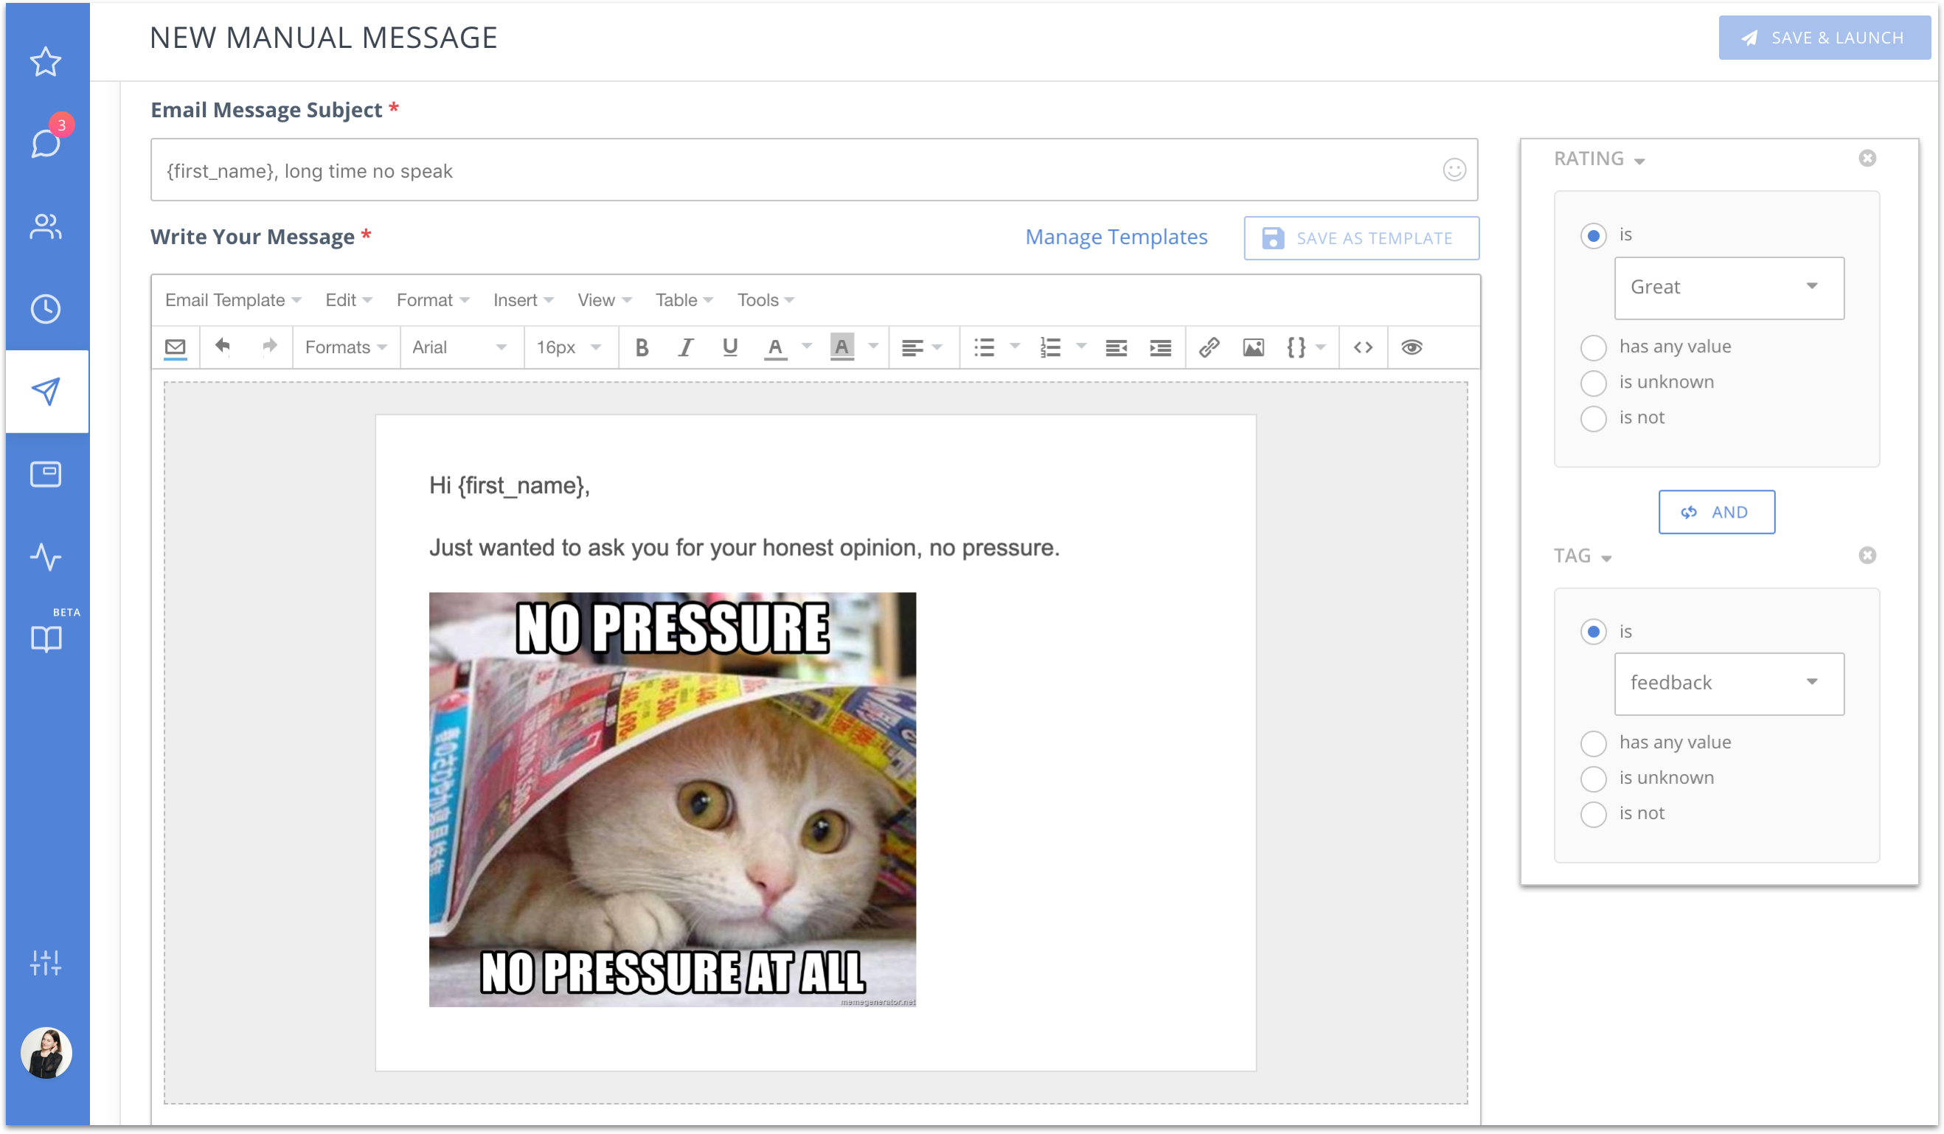
Task: Click the envelope email template icon
Action: point(175,347)
